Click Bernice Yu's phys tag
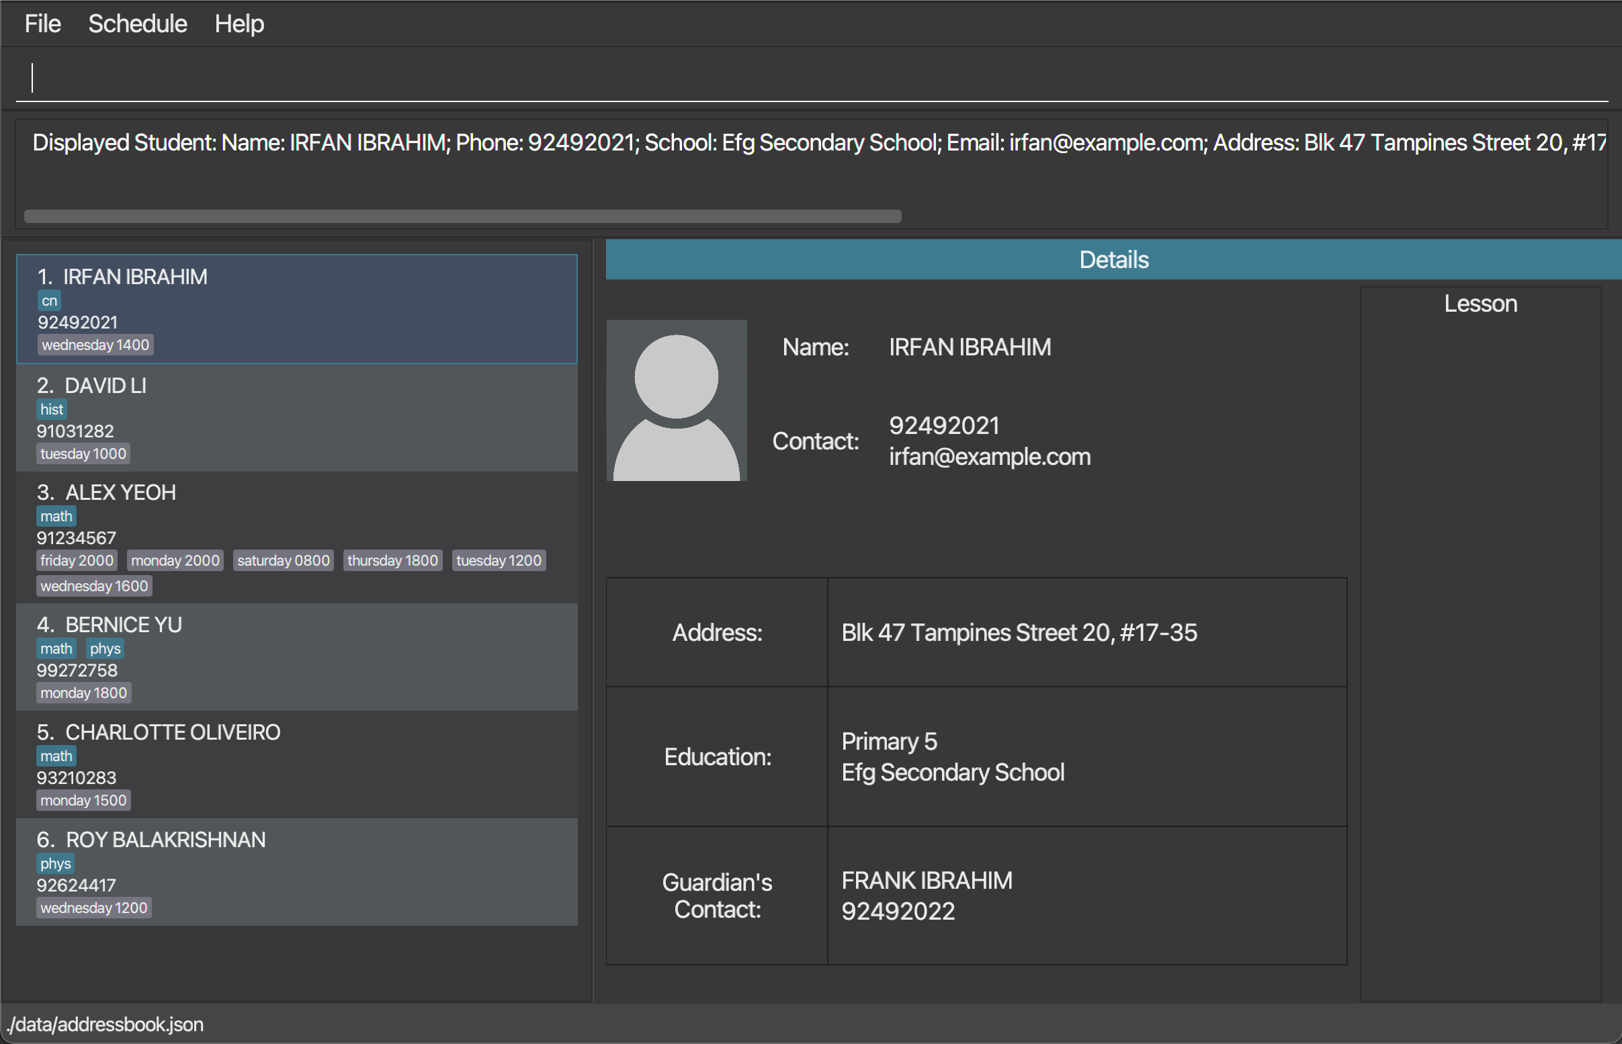This screenshot has height=1044, width=1622. (x=105, y=649)
